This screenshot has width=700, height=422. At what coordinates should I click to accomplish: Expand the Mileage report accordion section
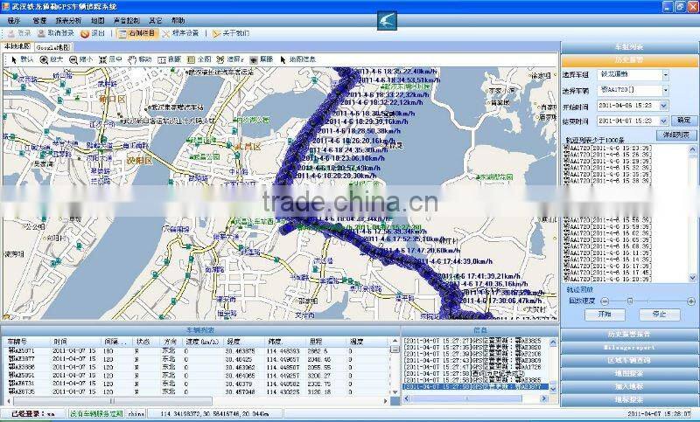[629, 347]
